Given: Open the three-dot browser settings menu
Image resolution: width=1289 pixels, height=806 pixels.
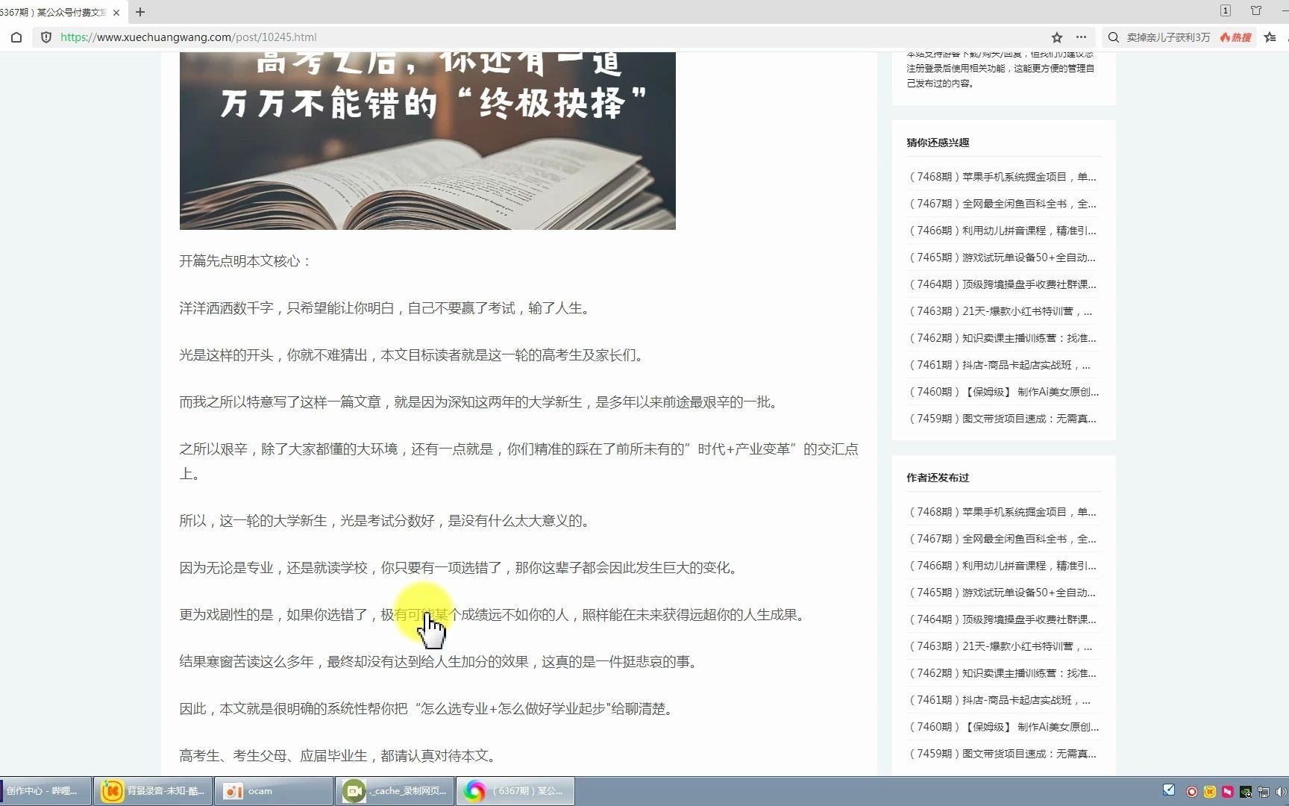Looking at the screenshot, I should (x=1080, y=37).
